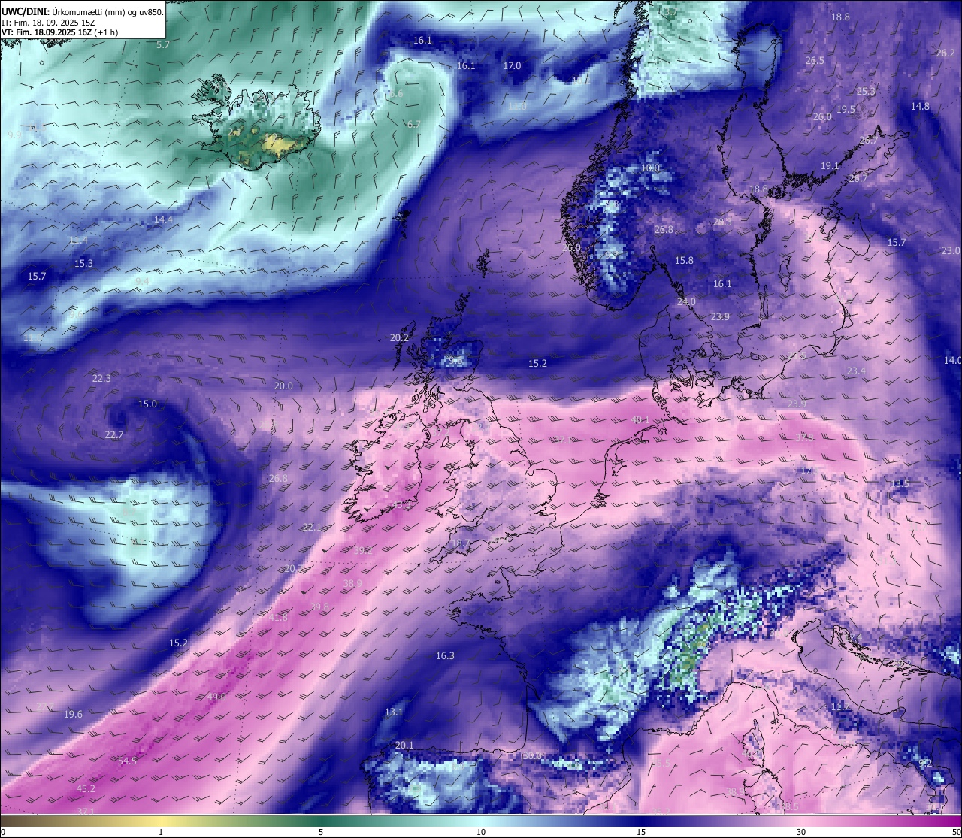The height and width of the screenshot is (838, 962).
Task: Click the map value 13.1
Action: click(x=394, y=712)
